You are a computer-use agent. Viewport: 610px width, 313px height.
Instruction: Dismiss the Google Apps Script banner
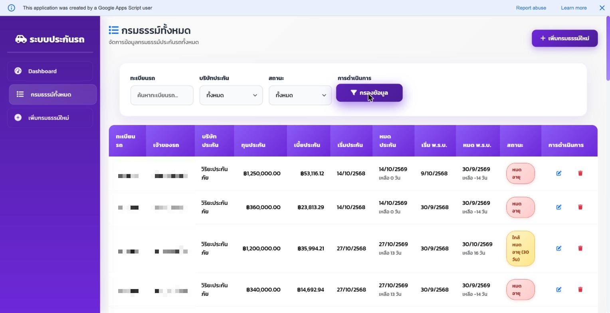(x=602, y=8)
